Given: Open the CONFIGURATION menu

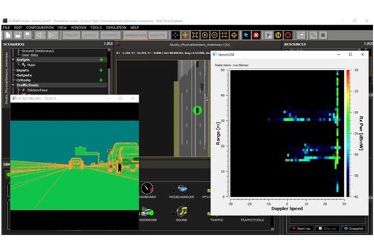Looking at the screenshot, I should [x=40, y=27].
